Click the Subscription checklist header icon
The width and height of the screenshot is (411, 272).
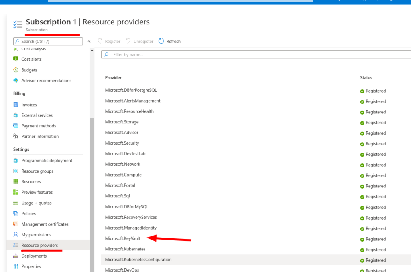[x=18, y=24]
